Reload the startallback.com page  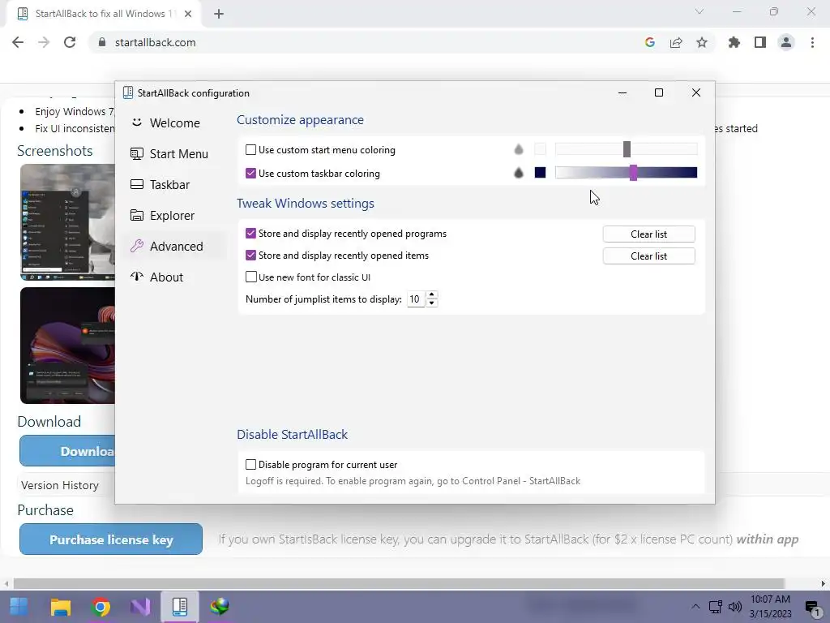70,42
